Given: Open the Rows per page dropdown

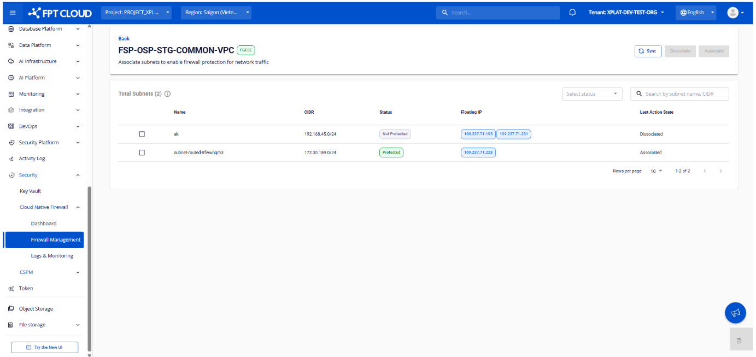Looking at the screenshot, I should (656, 171).
